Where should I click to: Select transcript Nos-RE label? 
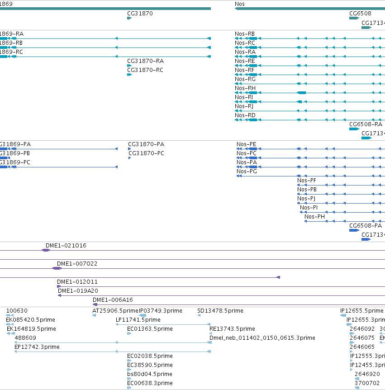(x=245, y=61)
